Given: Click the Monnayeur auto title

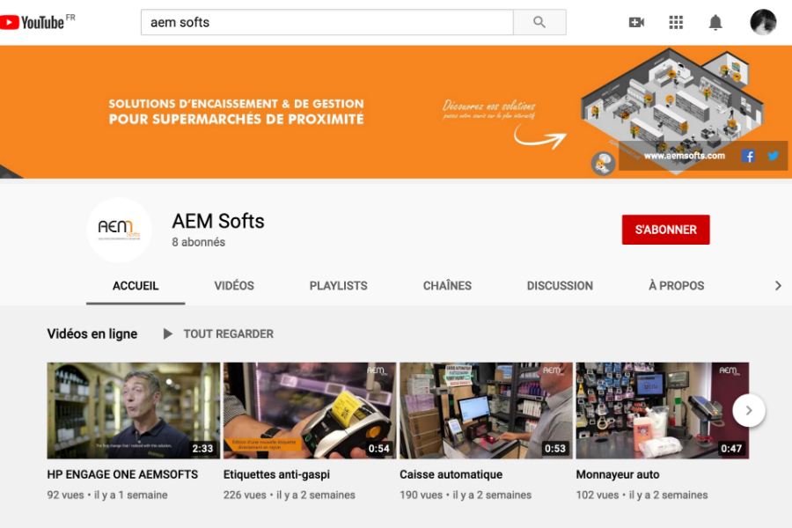Looking at the screenshot, I should click(618, 474).
